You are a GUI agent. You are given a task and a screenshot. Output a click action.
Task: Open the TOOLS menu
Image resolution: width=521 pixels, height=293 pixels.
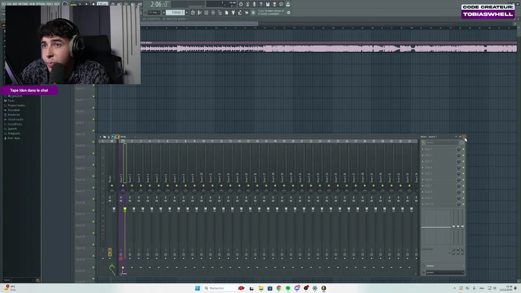coord(50,4)
